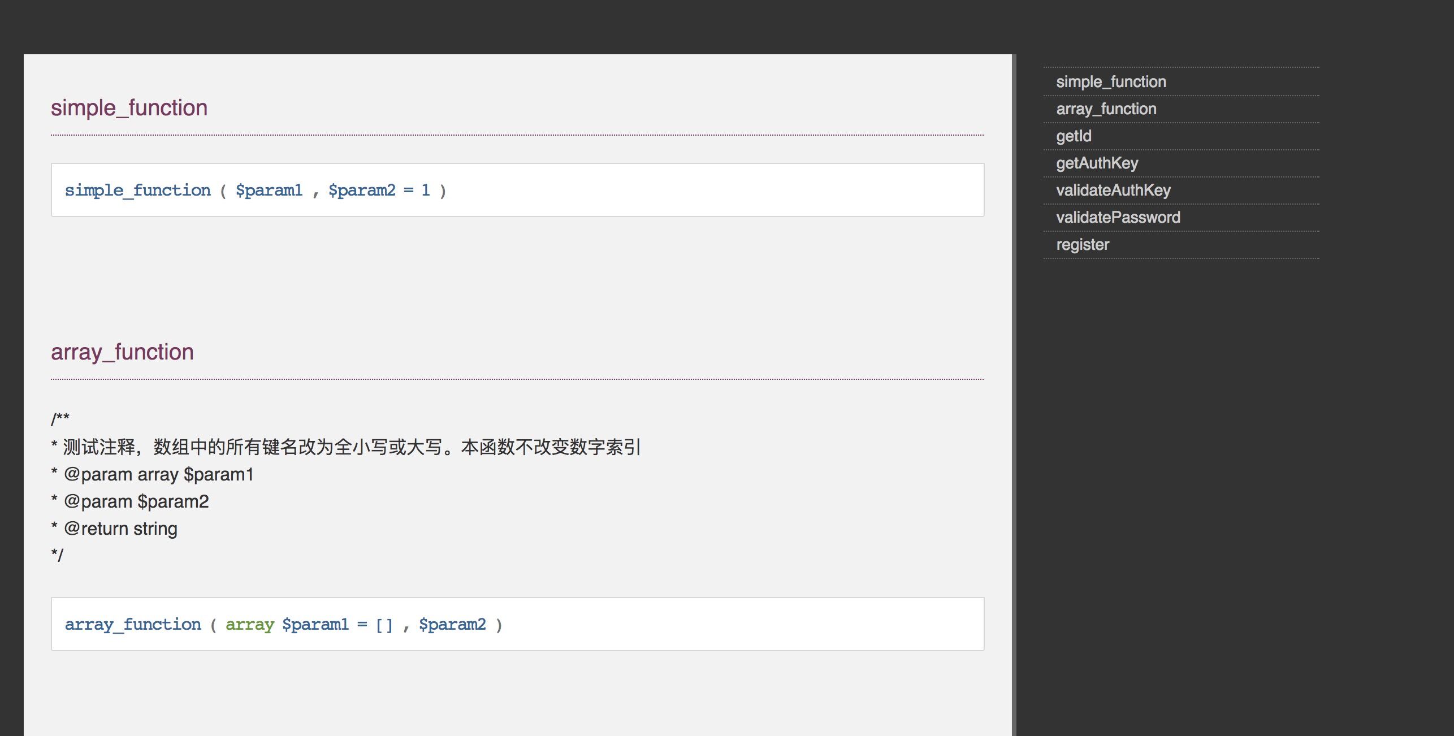Click the empty brackets default value

point(384,625)
